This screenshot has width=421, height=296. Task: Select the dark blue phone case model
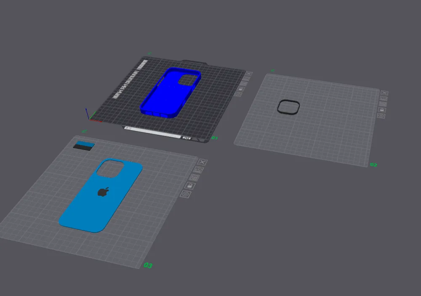[170, 93]
